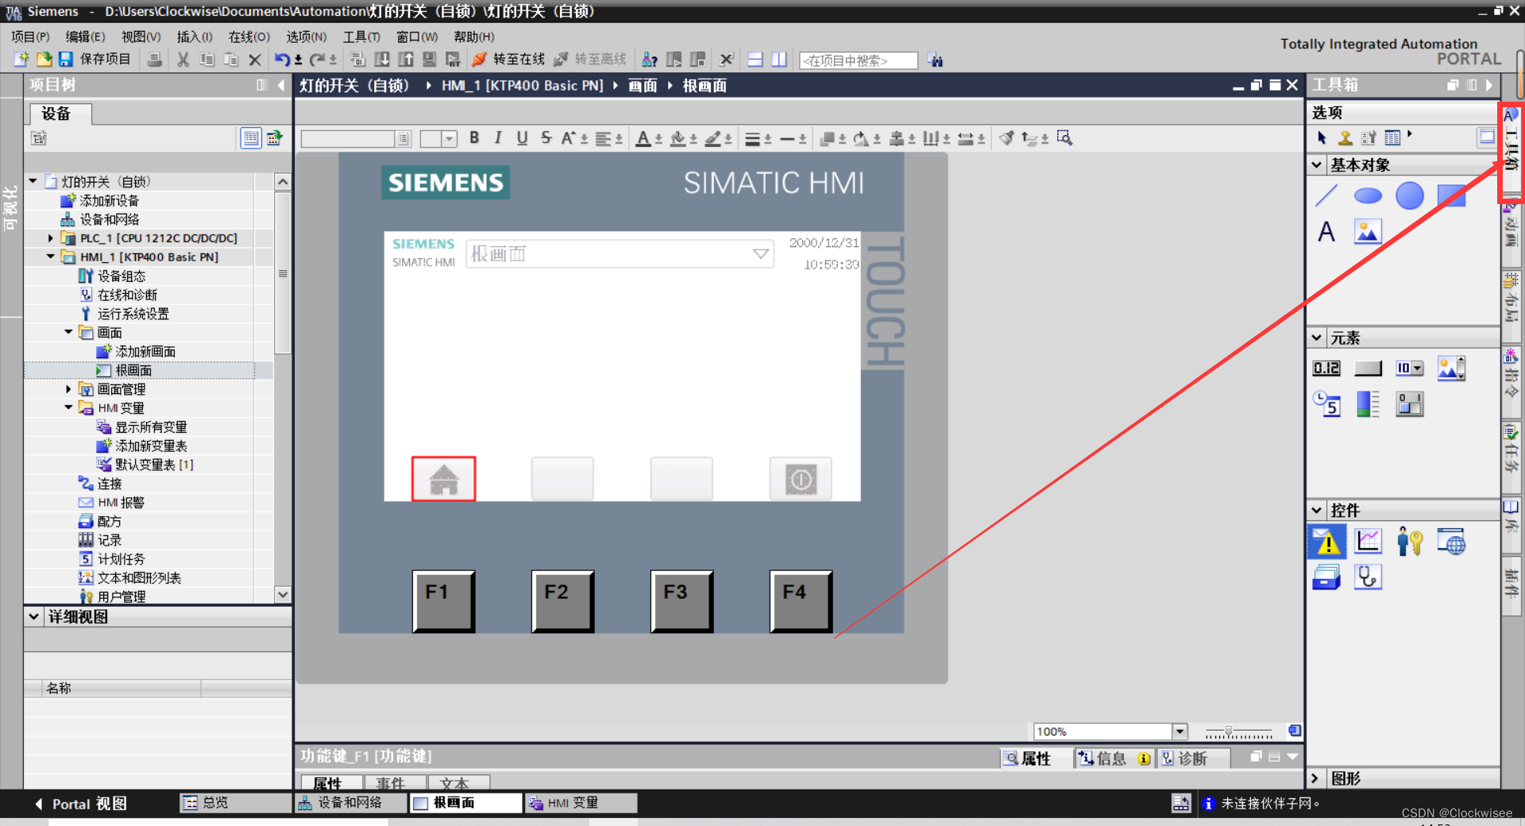Collapse the 基本对象 palette section
The image size is (1525, 826).
(1317, 164)
